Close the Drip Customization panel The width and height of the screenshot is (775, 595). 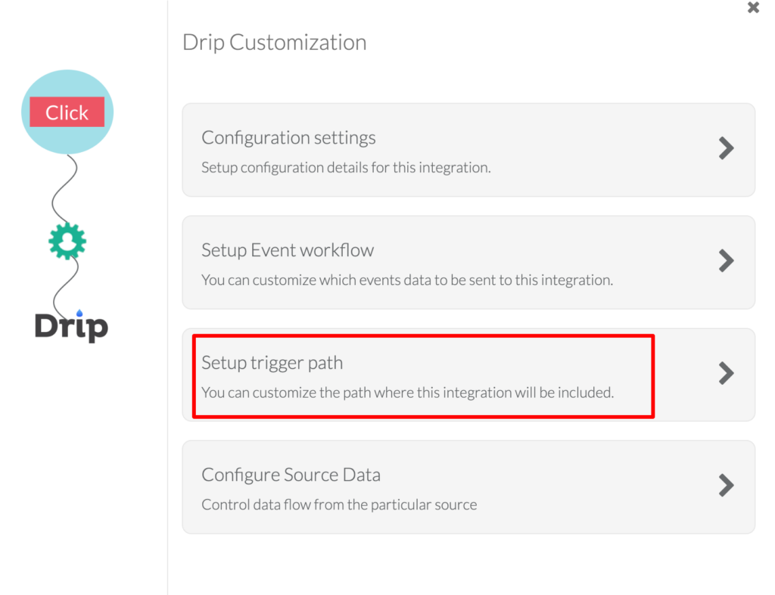pos(753,8)
